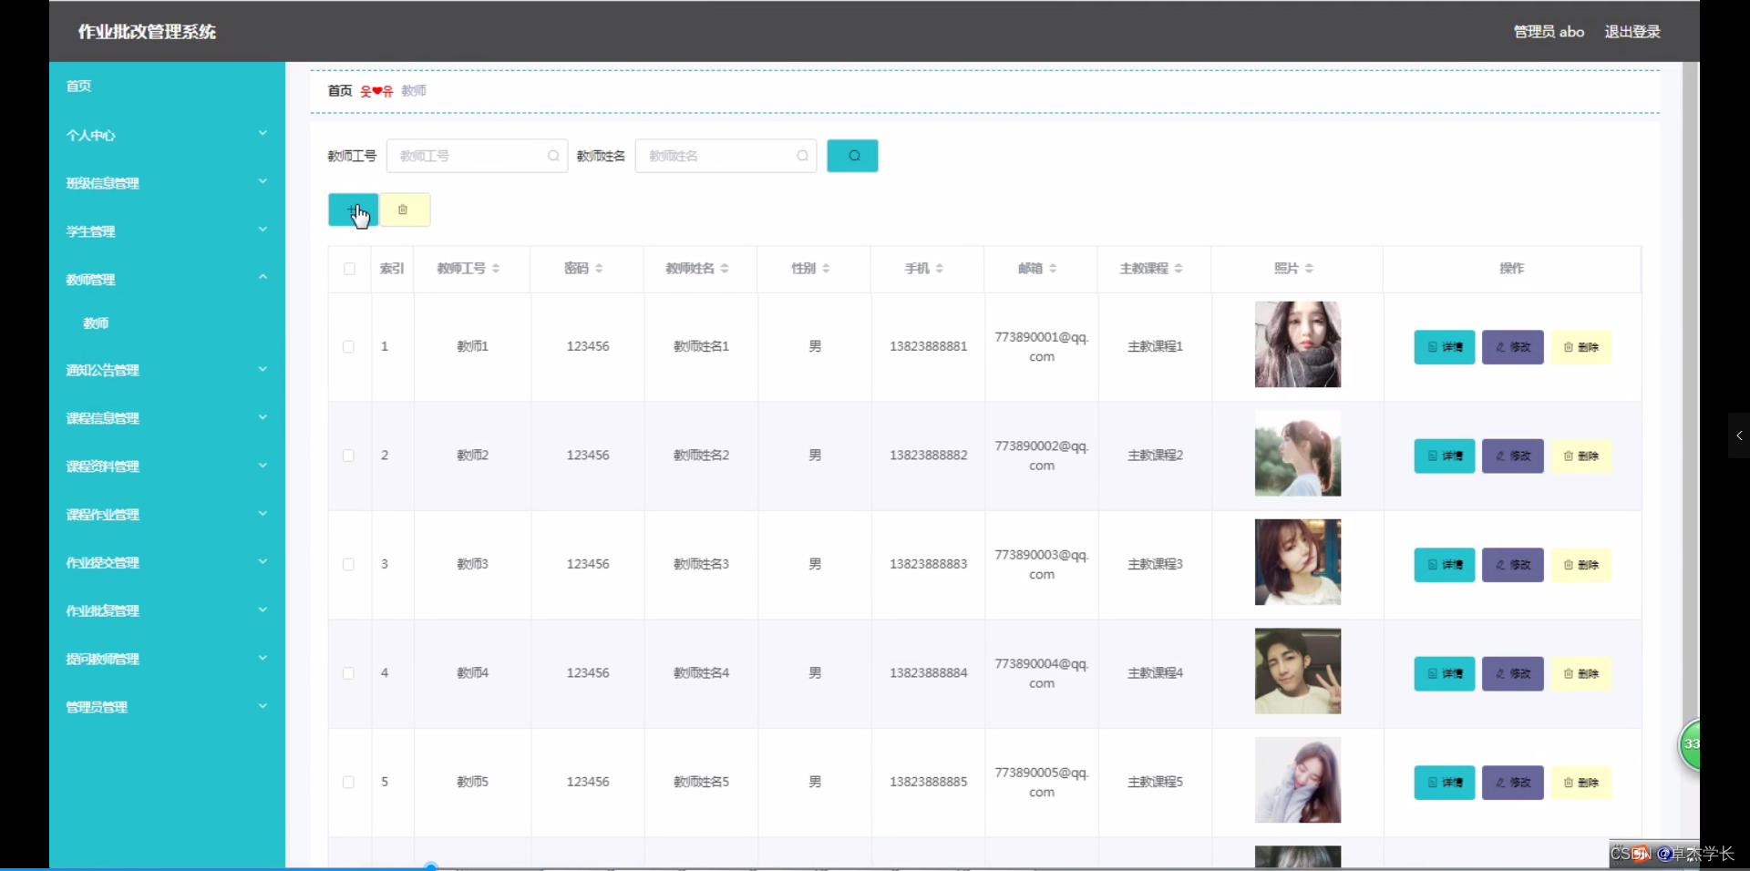Check the checkbox for 教师1 row
Screen dimensions: 1750x871
coord(348,347)
